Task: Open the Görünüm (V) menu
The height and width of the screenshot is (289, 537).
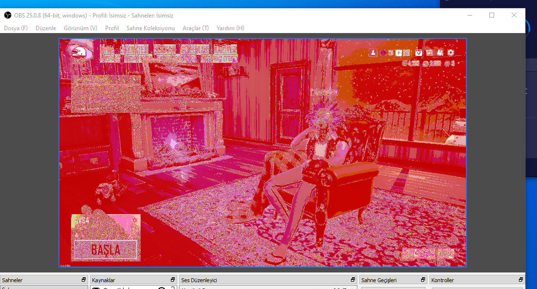Action: click(80, 28)
